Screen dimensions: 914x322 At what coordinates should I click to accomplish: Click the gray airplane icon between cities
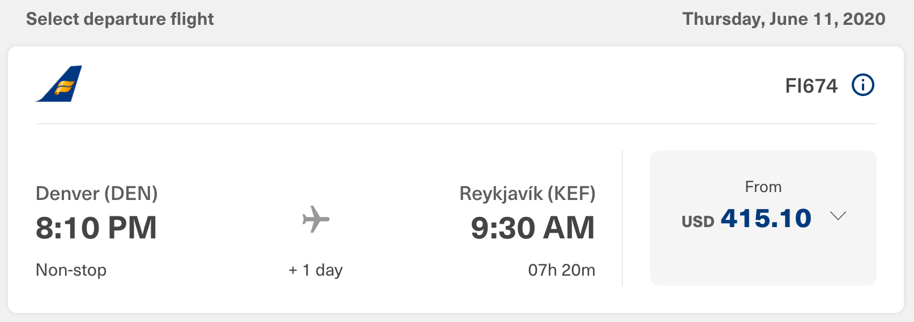[x=315, y=219]
